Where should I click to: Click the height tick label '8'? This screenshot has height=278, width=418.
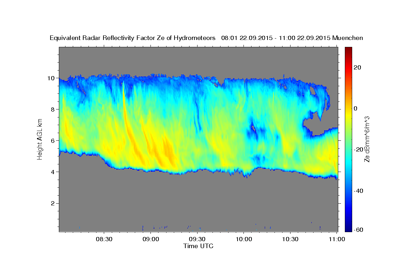[53, 109]
